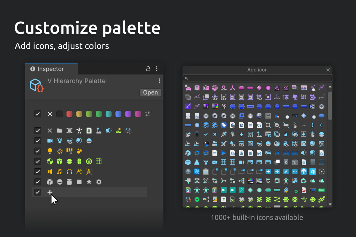Select the green grid icon in palette

pos(99,161)
